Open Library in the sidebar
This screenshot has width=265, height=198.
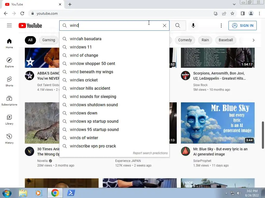point(9,120)
